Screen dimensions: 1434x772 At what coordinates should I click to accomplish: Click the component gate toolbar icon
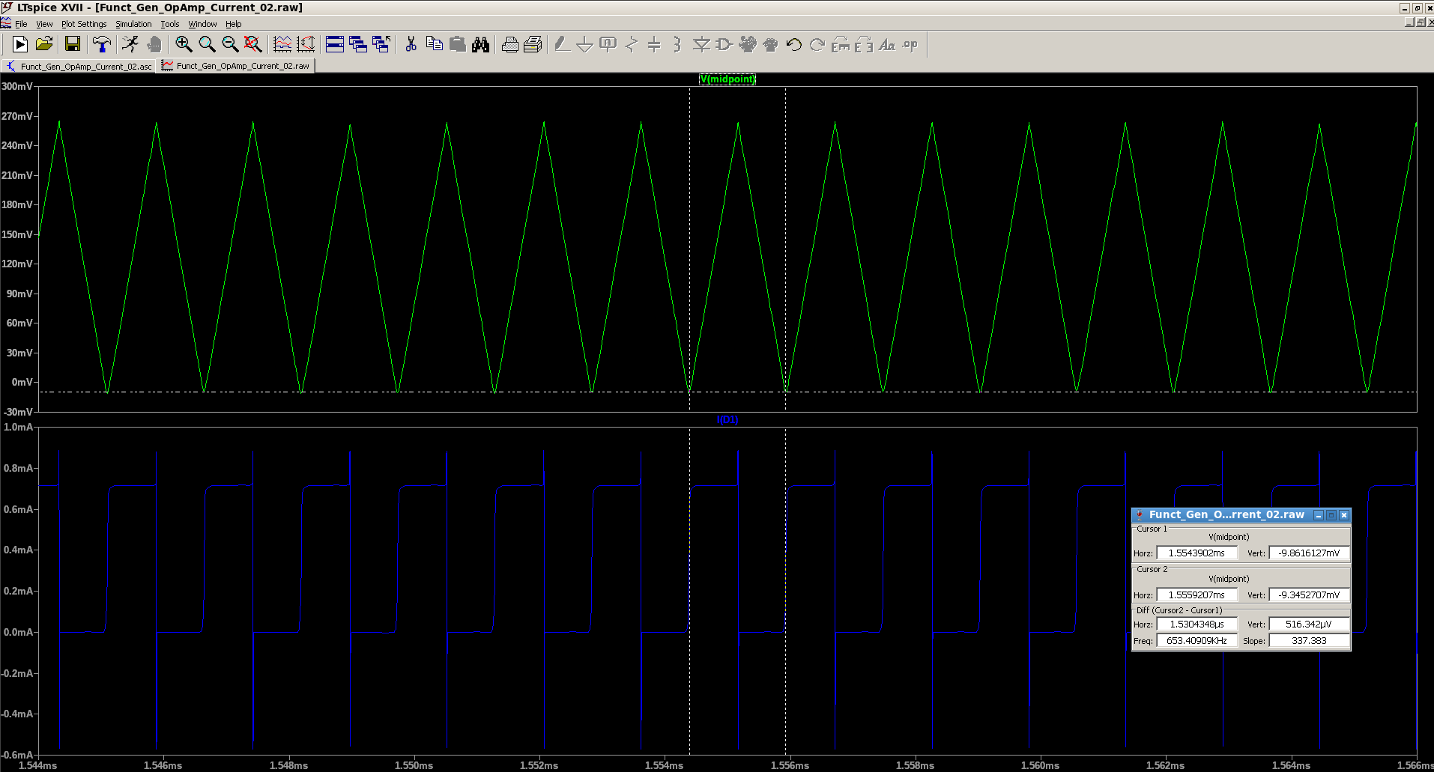(724, 45)
